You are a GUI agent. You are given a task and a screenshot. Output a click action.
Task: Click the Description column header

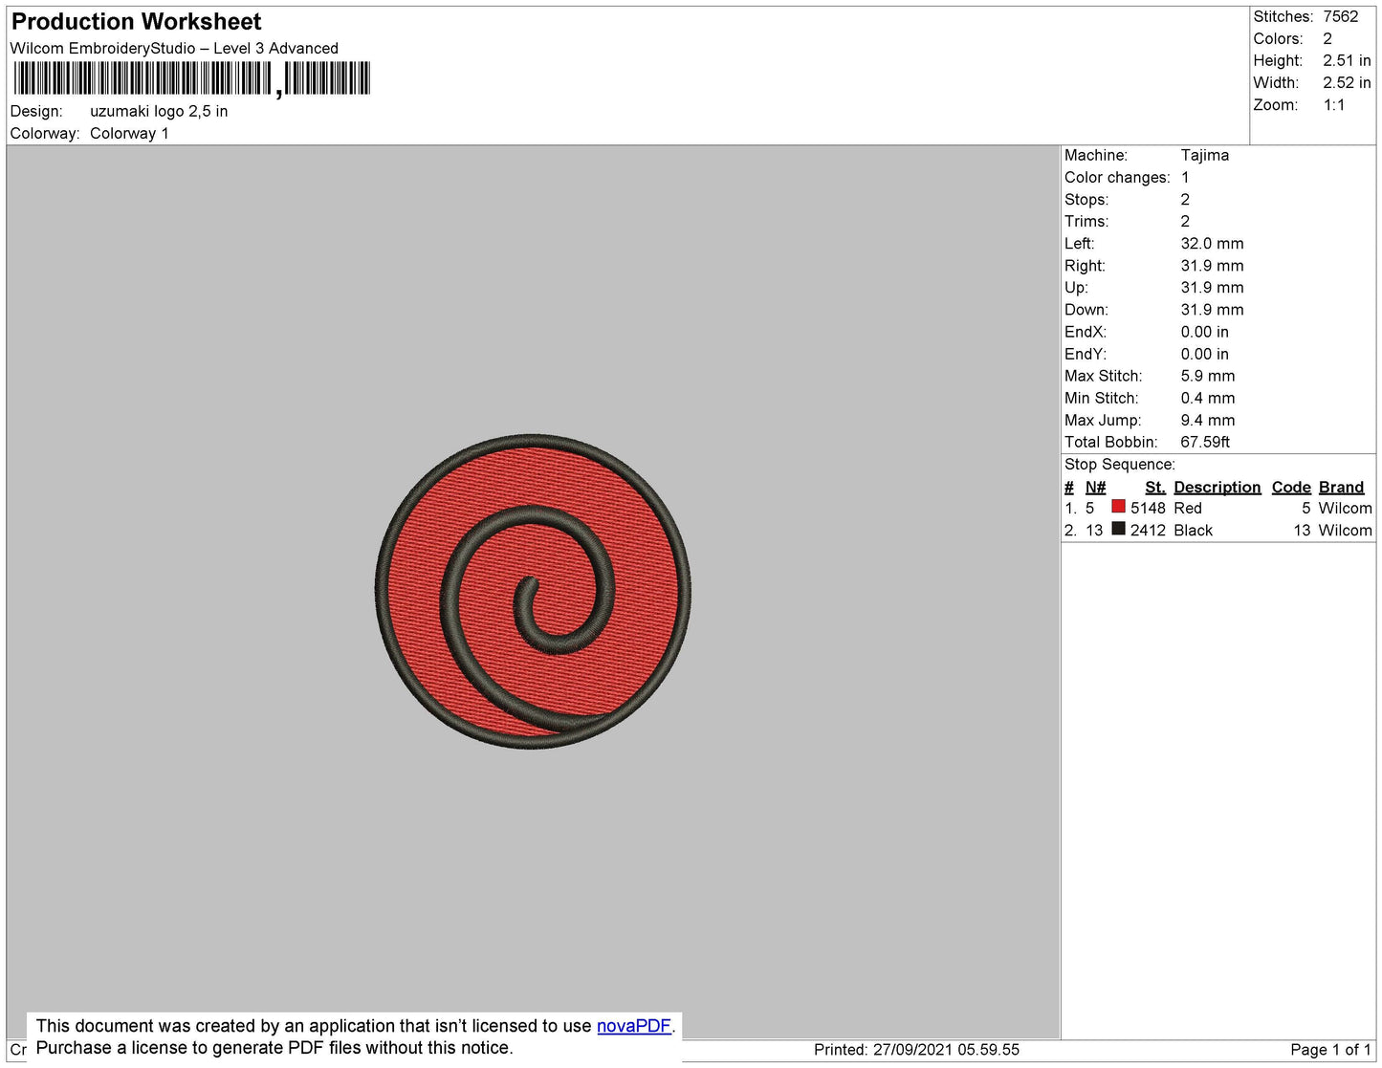(1217, 487)
